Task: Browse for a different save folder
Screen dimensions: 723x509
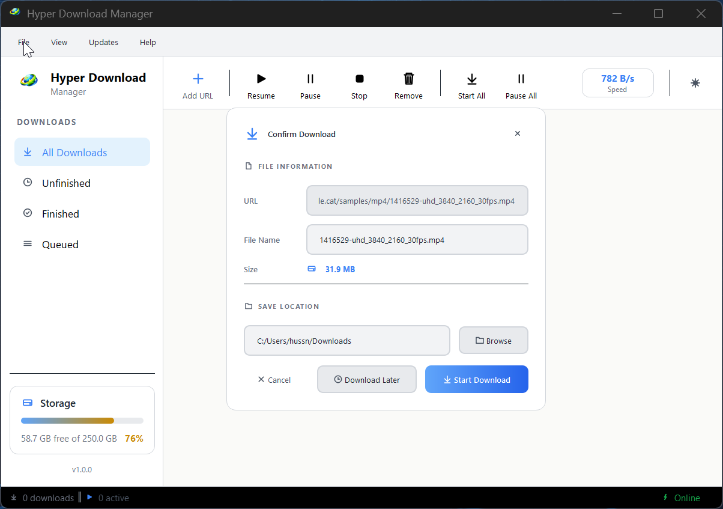Action: tap(493, 340)
